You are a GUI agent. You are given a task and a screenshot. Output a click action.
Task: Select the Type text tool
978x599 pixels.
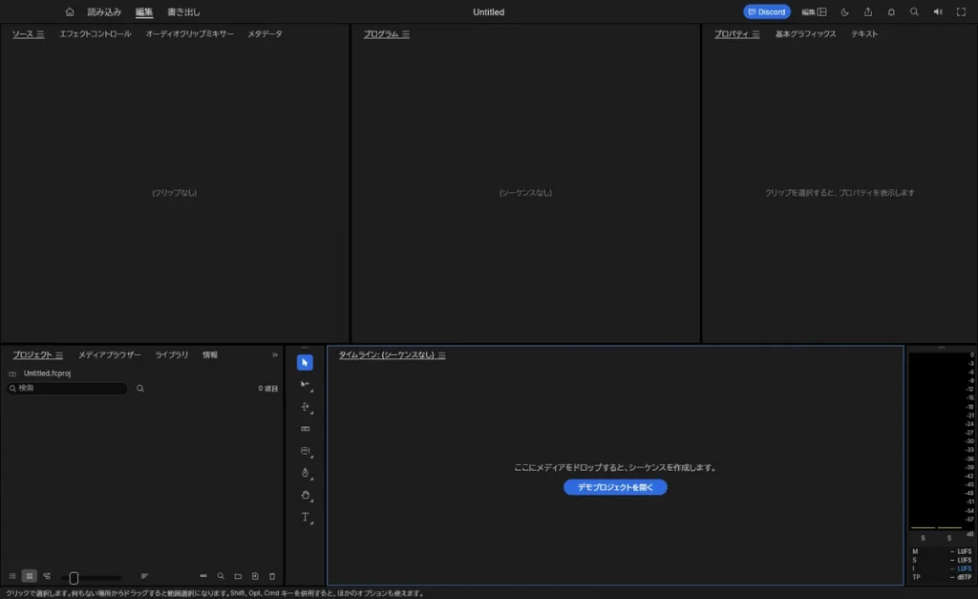(x=305, y=517)
